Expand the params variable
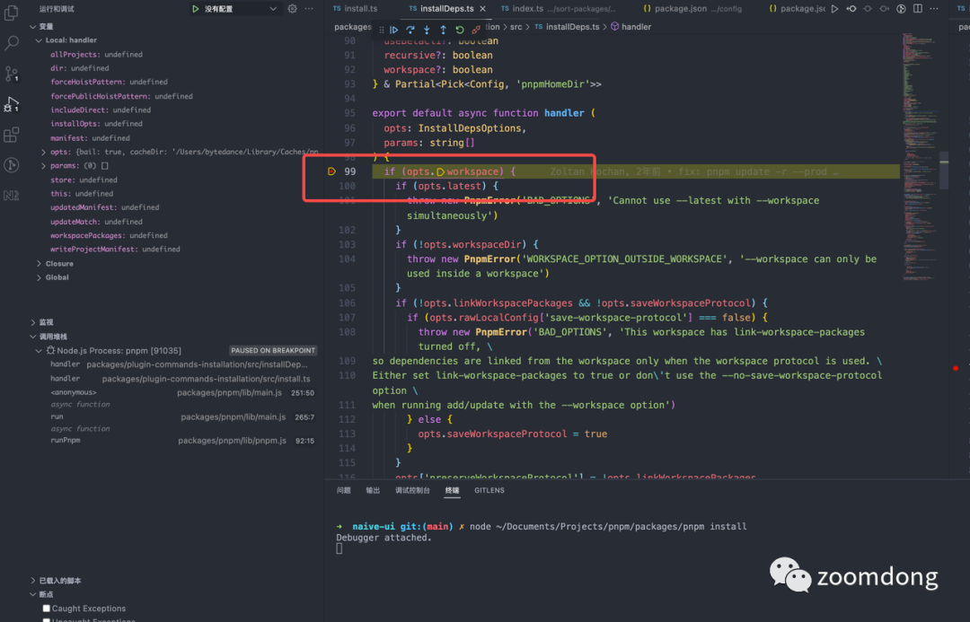Viewport: 970px width, 622px height. (x=43, y=166)
